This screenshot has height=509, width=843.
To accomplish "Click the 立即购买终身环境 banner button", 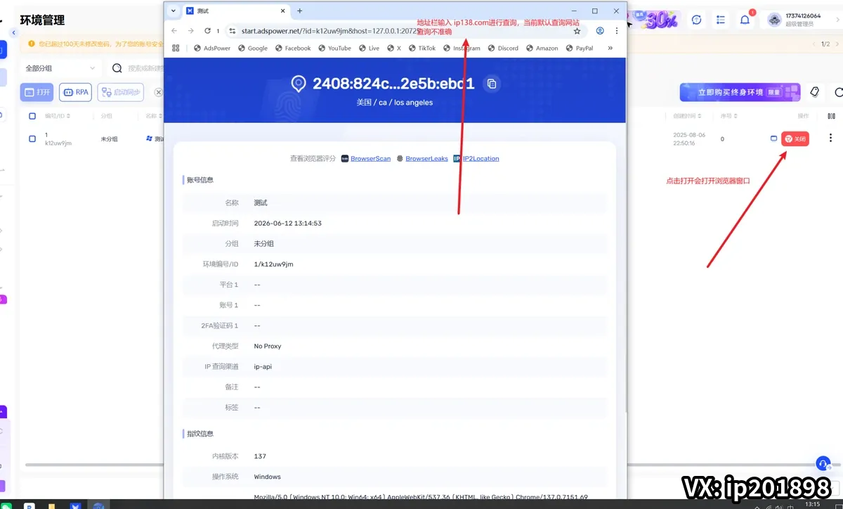I will tap(740, 92).
